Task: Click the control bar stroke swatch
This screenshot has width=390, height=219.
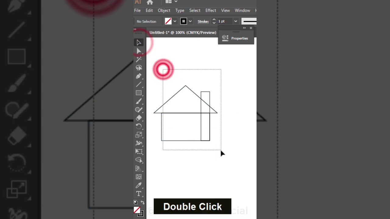Action: coord(183,21)
